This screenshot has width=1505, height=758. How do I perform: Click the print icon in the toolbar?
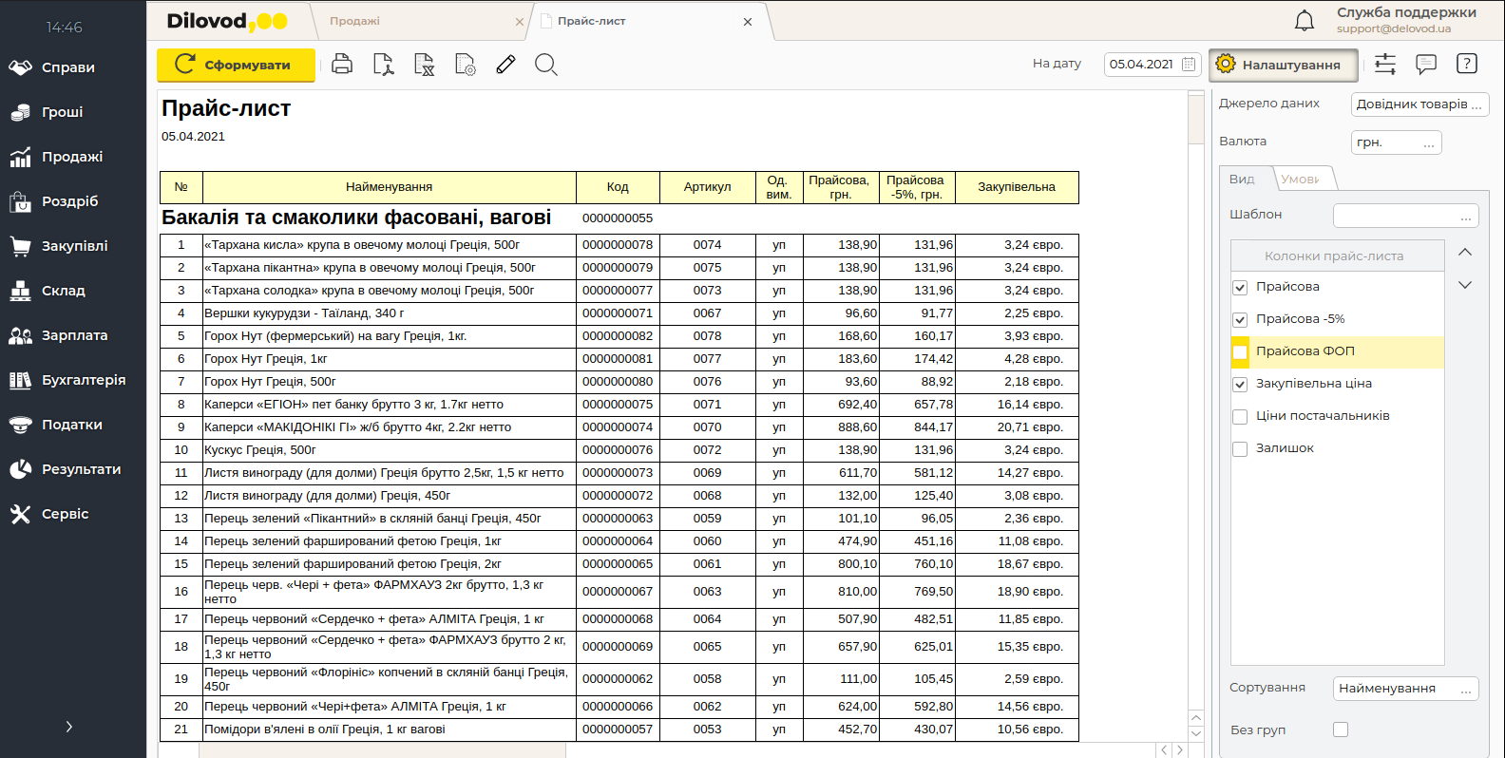point(342,65)
